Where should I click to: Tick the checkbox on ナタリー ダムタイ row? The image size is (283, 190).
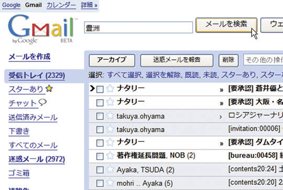coord(100,143)
